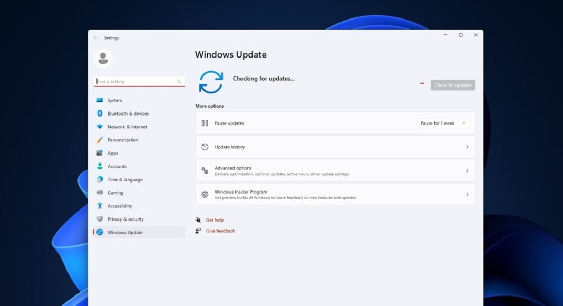Click the user profile avatar
The height and width of the screenshot is (306, 563).
(x=103, y=58)
